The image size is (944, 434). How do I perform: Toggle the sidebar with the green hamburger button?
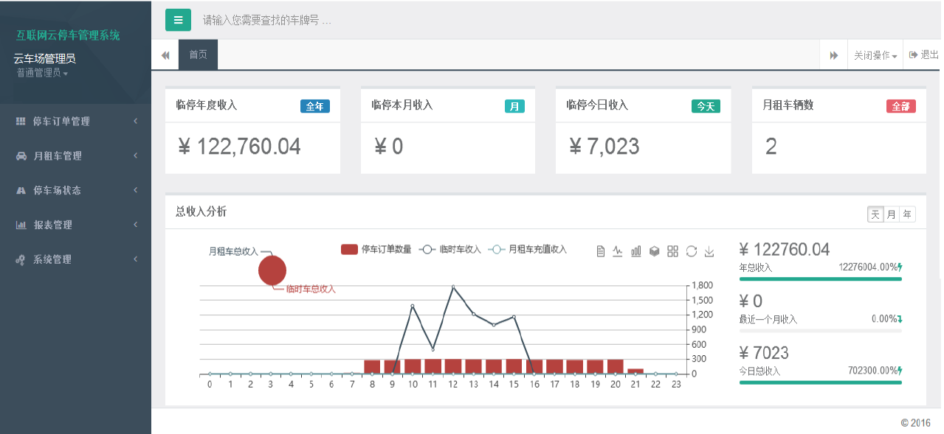tap(178, 20)
